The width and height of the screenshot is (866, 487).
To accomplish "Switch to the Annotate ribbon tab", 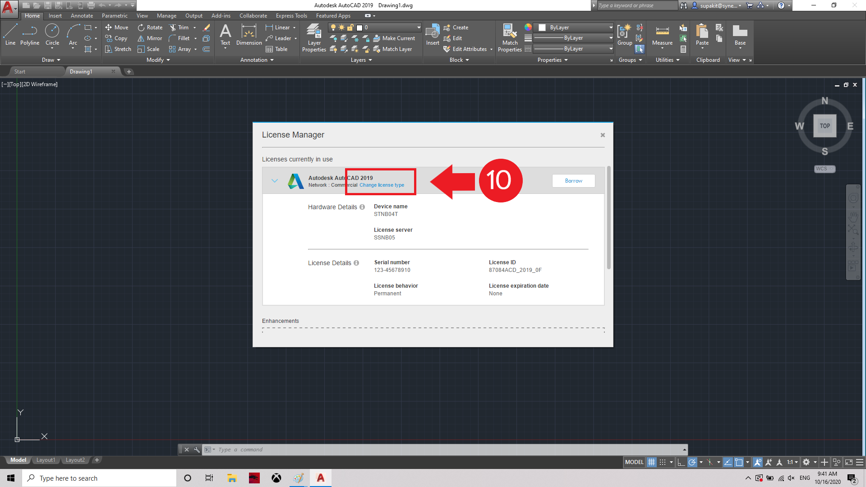I will click(82, 16).
